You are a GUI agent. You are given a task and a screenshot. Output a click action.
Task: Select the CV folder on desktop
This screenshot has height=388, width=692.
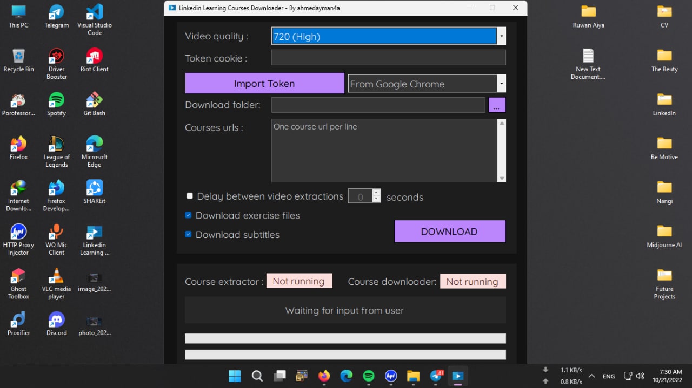coord(664,16)
